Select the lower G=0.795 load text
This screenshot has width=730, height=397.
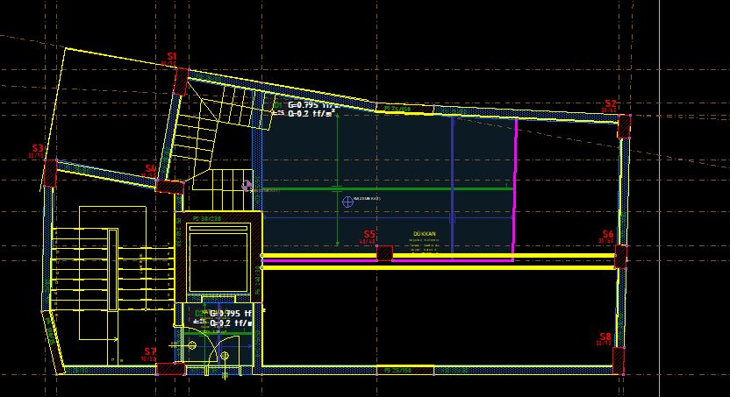tap(230, 313)
